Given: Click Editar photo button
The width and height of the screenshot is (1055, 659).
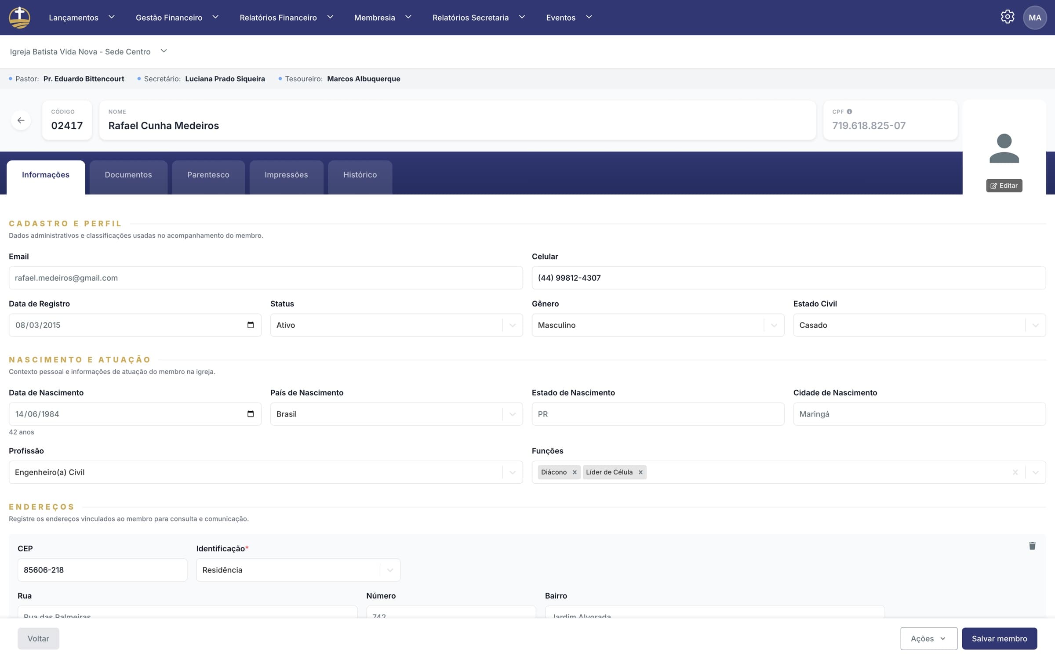Looking at the screenshot, I should click(1004, 185).
